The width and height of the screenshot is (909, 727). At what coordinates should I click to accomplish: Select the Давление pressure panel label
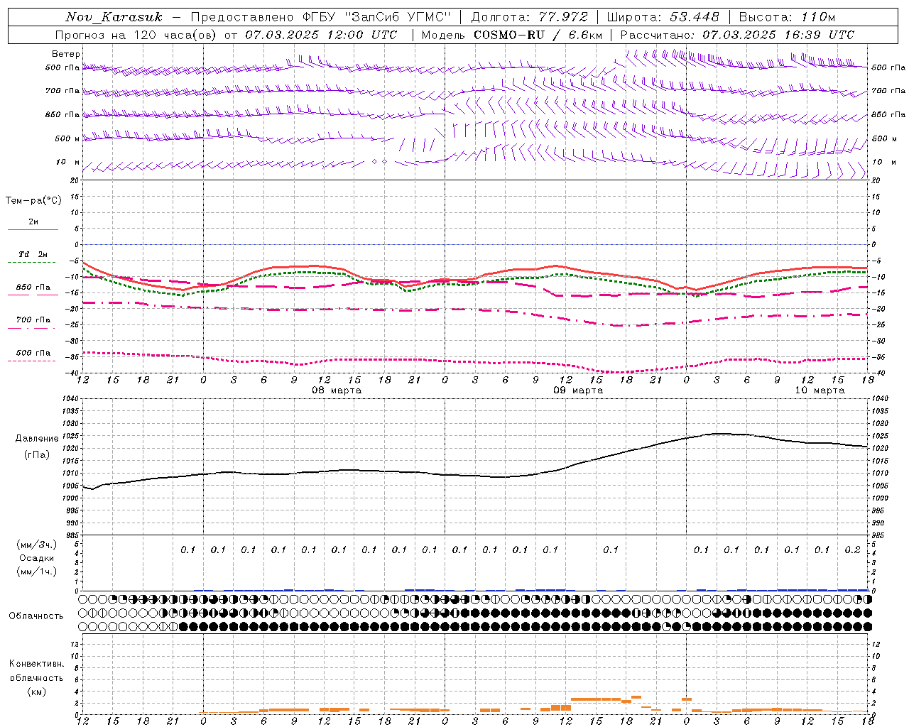click(37, 439)
